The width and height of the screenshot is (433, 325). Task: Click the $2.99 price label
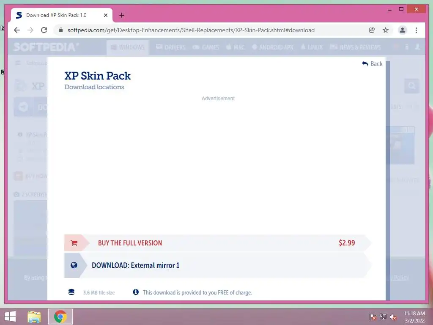pos(347,243)
